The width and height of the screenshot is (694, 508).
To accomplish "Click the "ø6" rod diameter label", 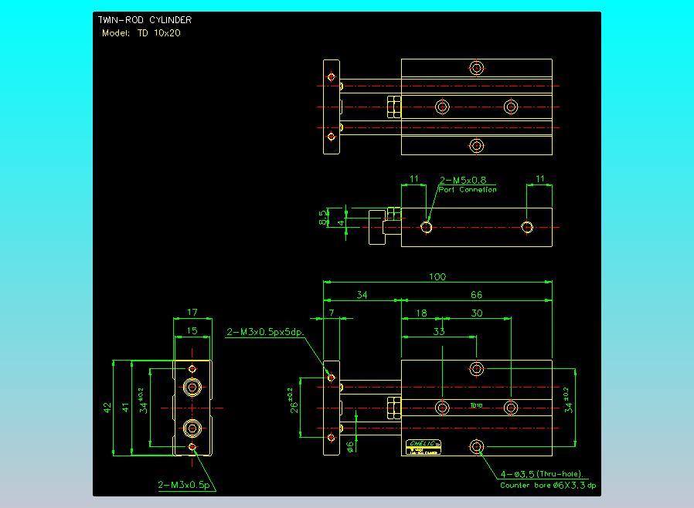I will point(350,447).
